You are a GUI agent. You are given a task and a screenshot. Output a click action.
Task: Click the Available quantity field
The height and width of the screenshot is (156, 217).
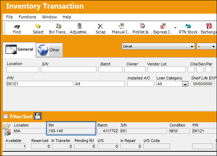15,146
